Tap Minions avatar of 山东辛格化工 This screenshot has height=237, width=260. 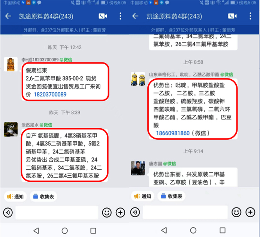tap(138, 79)
